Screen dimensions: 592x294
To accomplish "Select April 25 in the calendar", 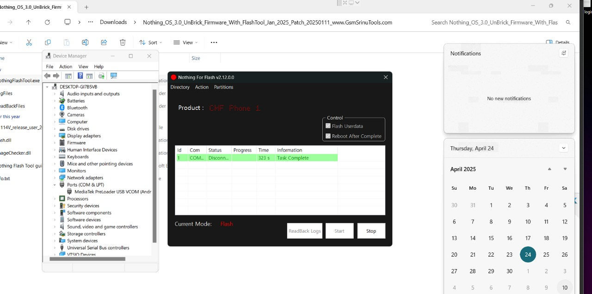I will pyautogui.click(x=546, y=255).
